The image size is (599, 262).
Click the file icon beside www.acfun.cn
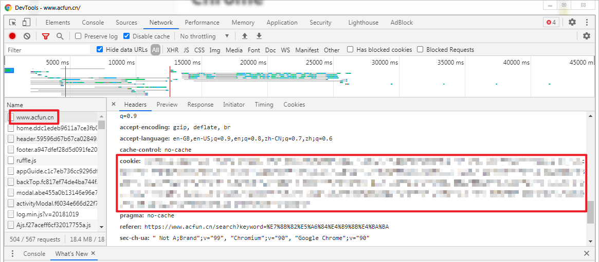click(x=11, y=117)
